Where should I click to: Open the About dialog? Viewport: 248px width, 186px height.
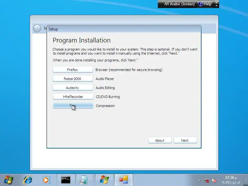(160, 140)
